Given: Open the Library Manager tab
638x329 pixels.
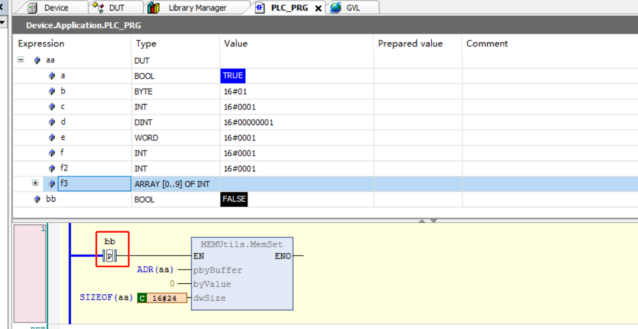Looking at the screenshot, I should coord(197,8).
